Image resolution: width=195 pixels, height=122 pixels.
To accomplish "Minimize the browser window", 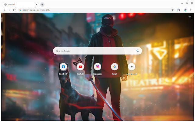I will coord(182,3).
